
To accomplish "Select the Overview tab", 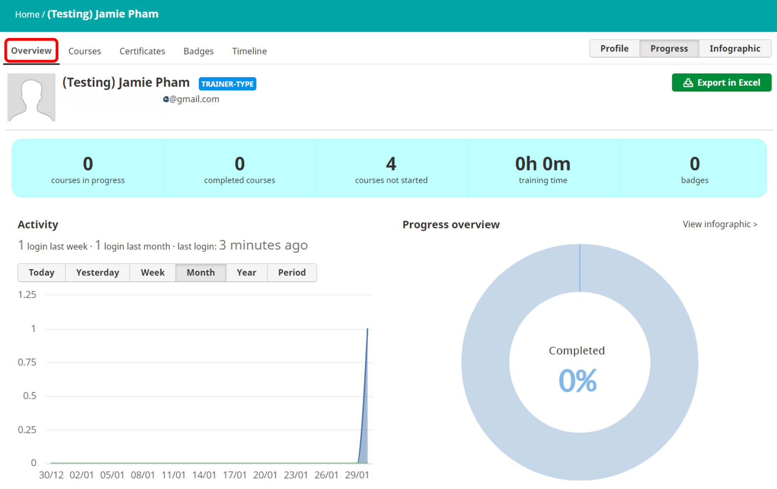I will [31, 51].
